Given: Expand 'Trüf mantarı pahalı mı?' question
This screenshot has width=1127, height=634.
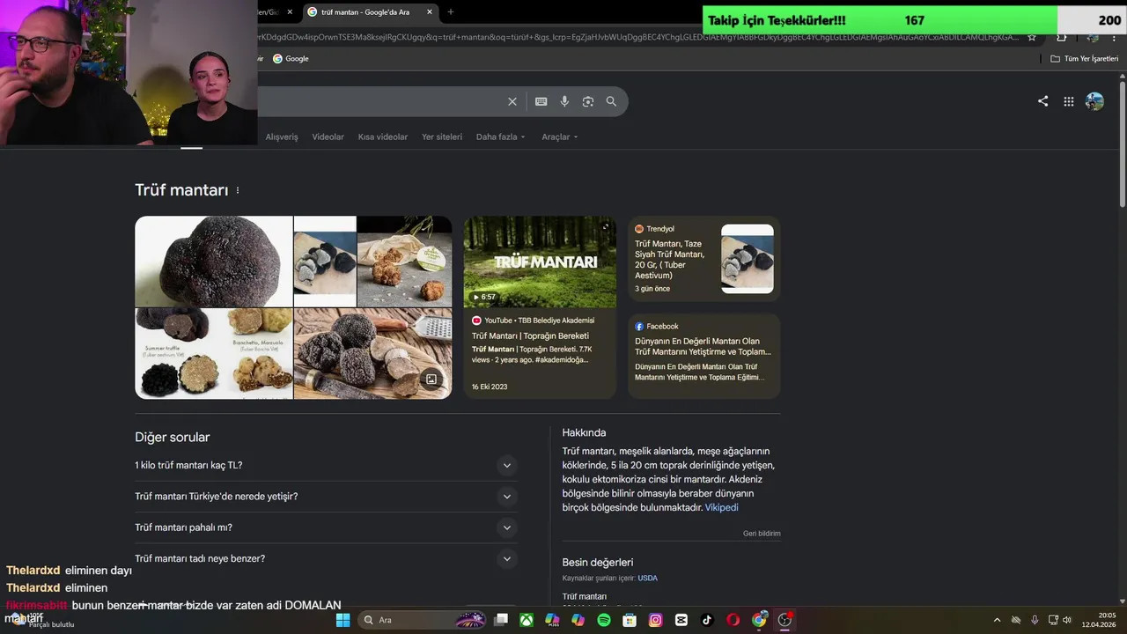Looking at the screenshot, I should tap(326, 527).
